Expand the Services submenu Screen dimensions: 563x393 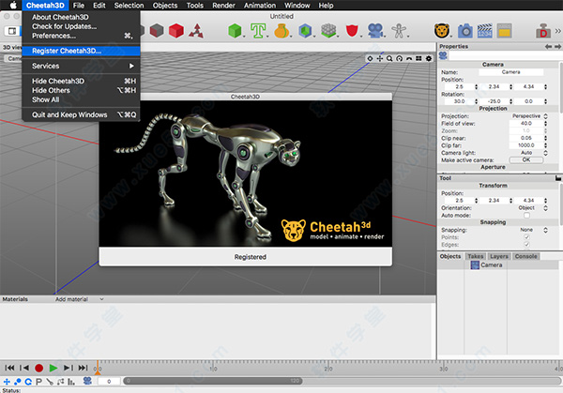click(x=81, y=66)
